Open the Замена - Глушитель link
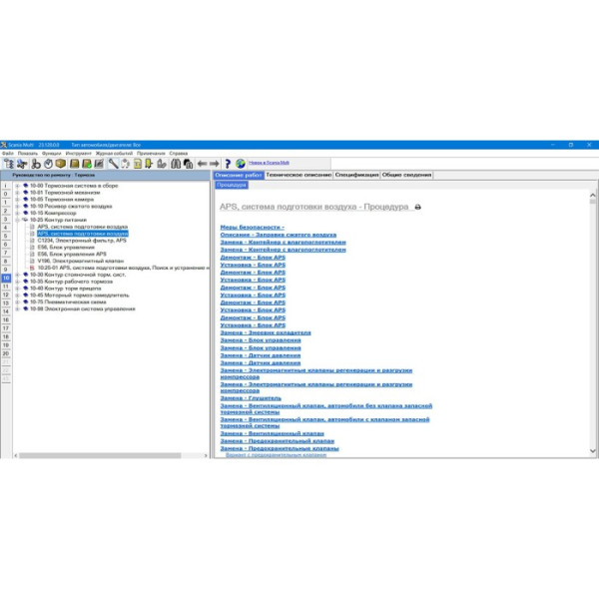This screenshot has width=599, height=599. [x=253, y=396]
